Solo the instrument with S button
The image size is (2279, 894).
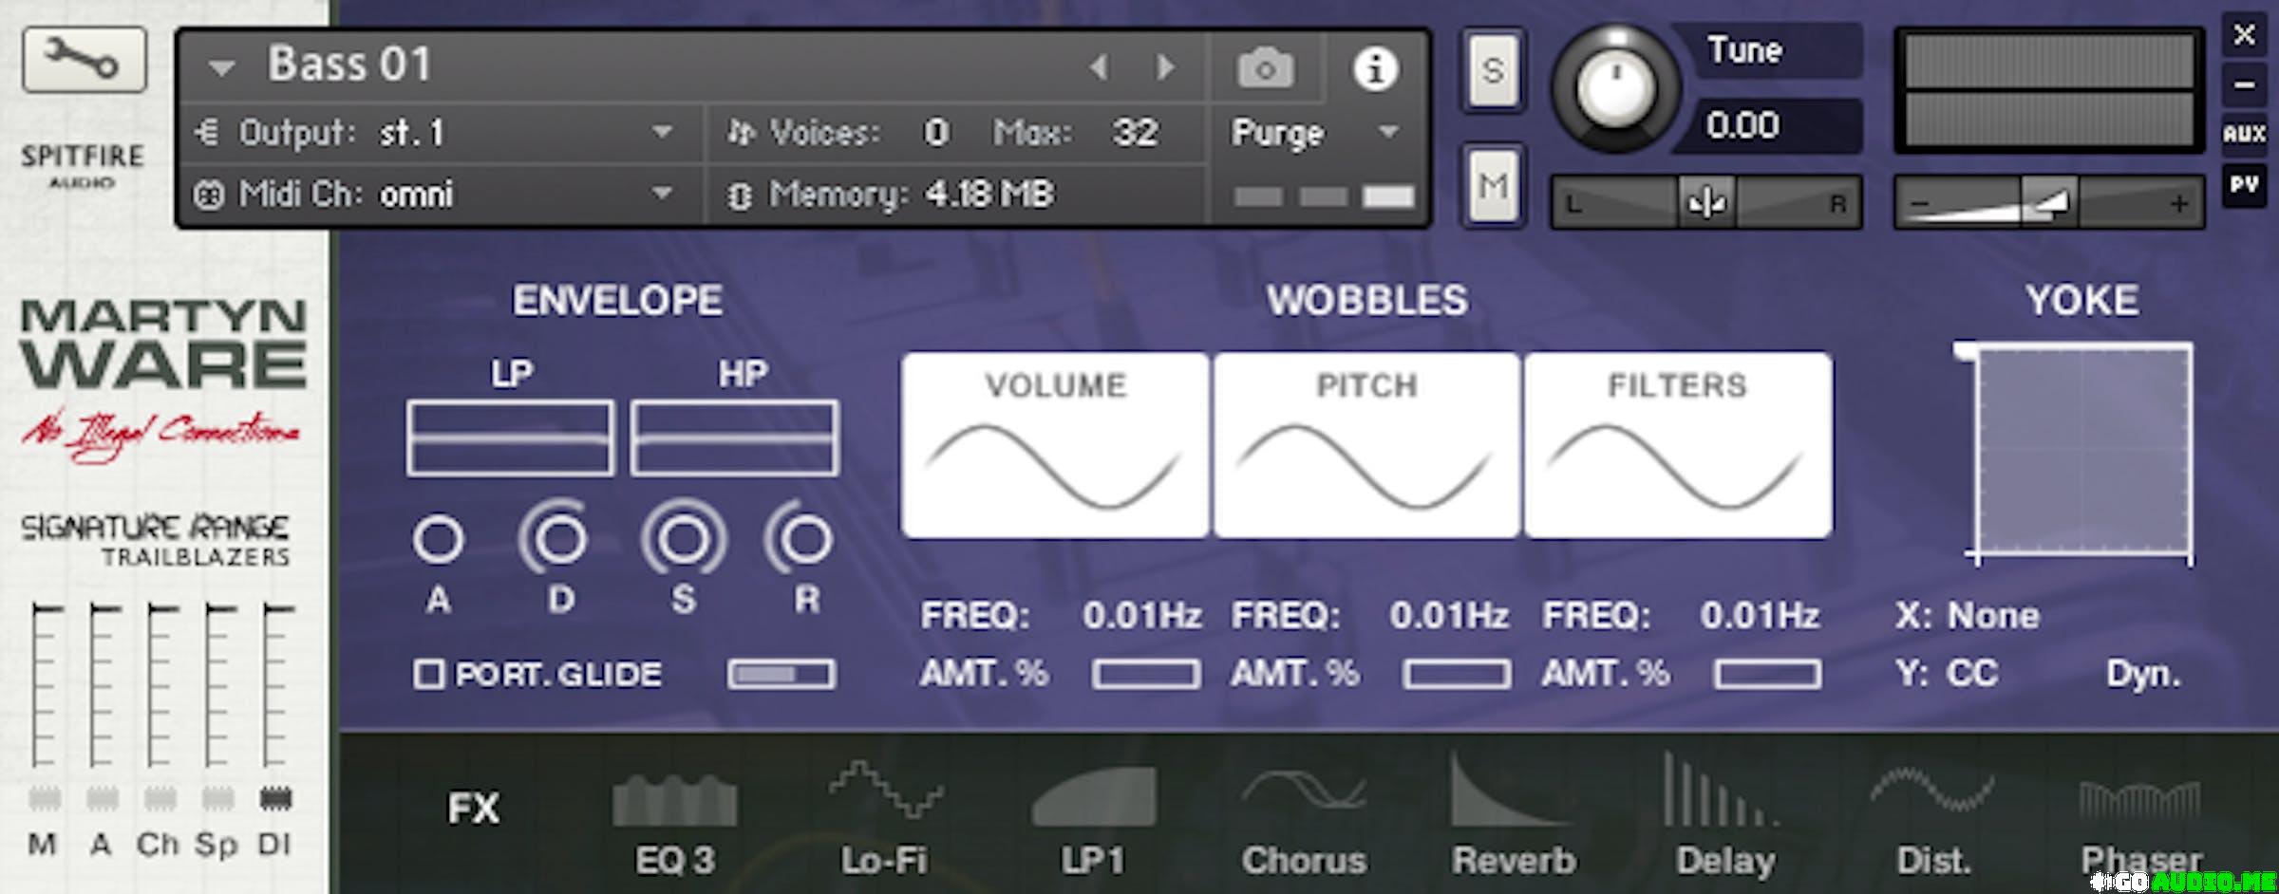(1493, 71)
